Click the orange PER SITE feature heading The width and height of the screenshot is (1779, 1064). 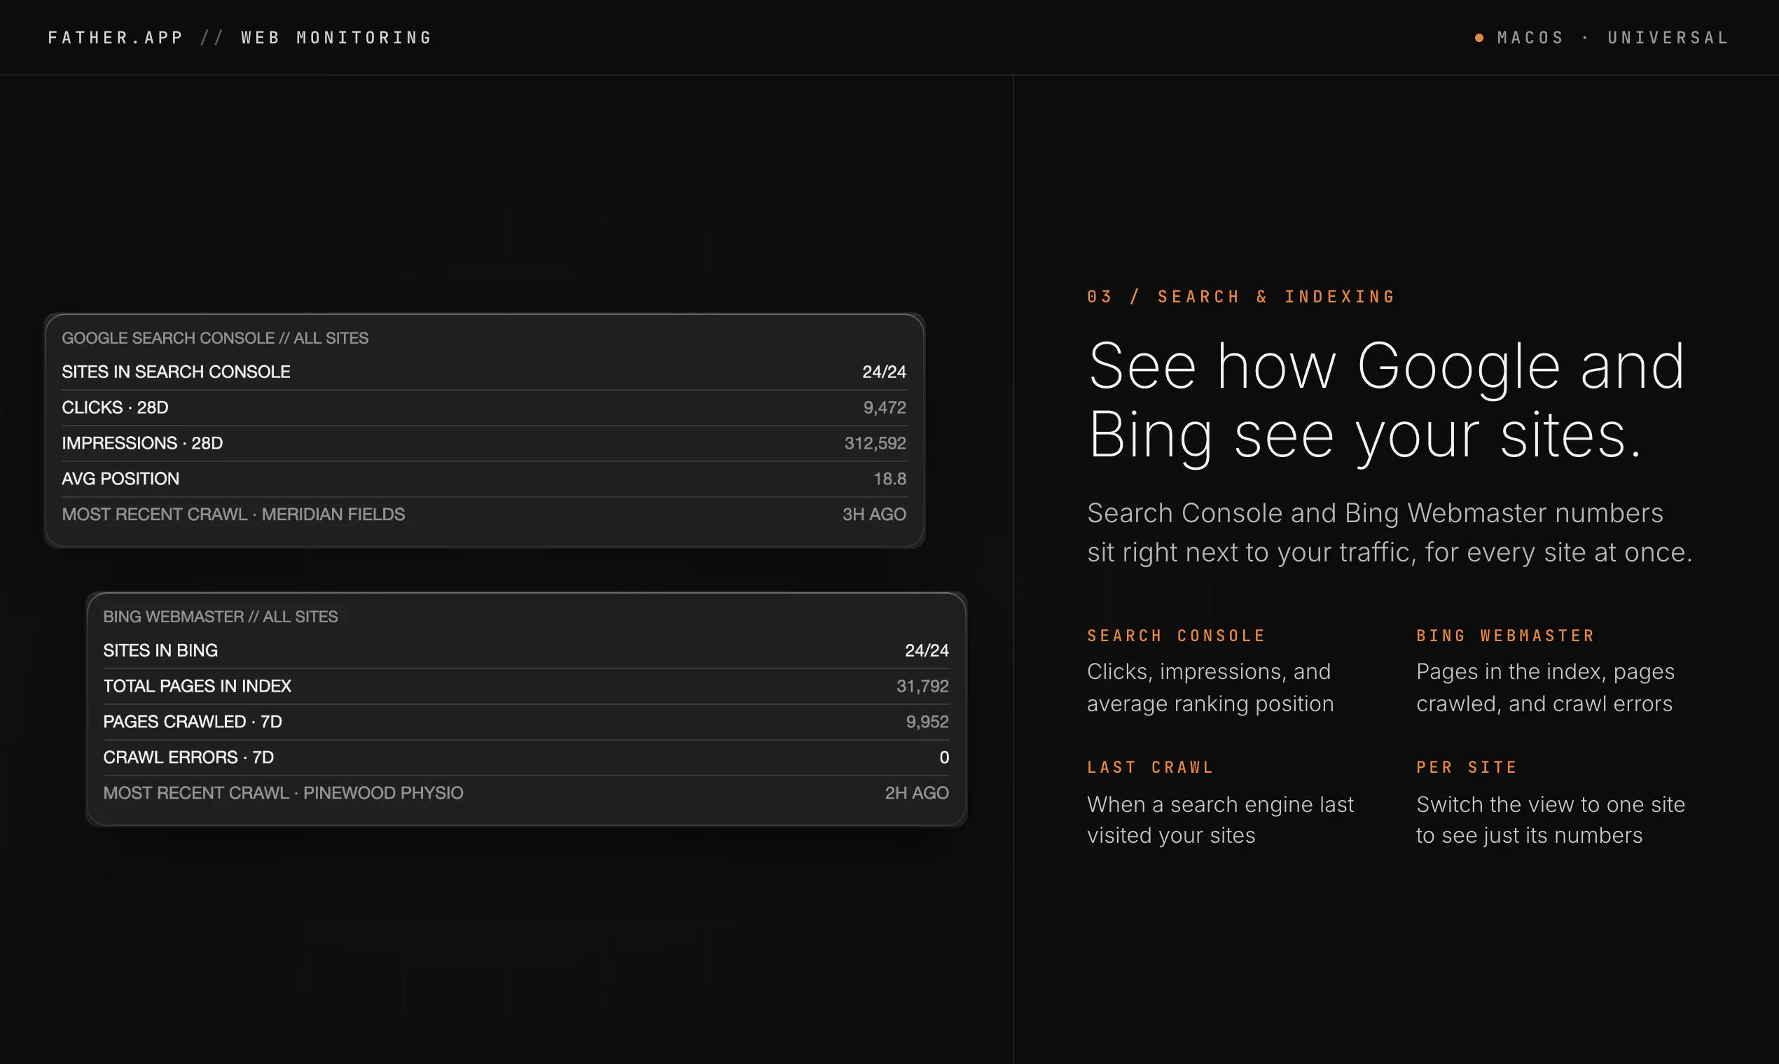coord(1467,767)
